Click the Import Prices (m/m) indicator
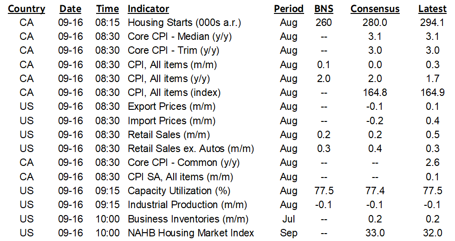The height and width of the screenshot is (241, 455). [x=172, y=120]
